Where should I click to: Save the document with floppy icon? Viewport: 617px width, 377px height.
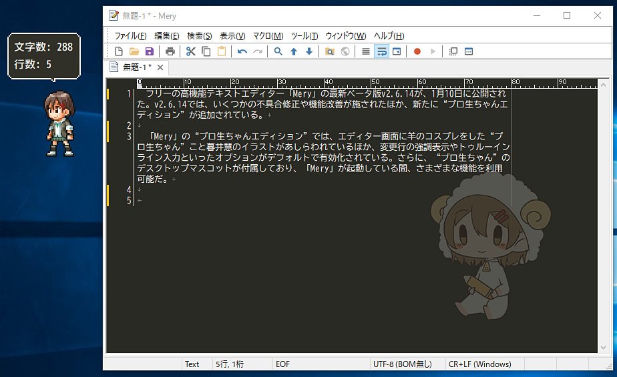tap(150, 51)
